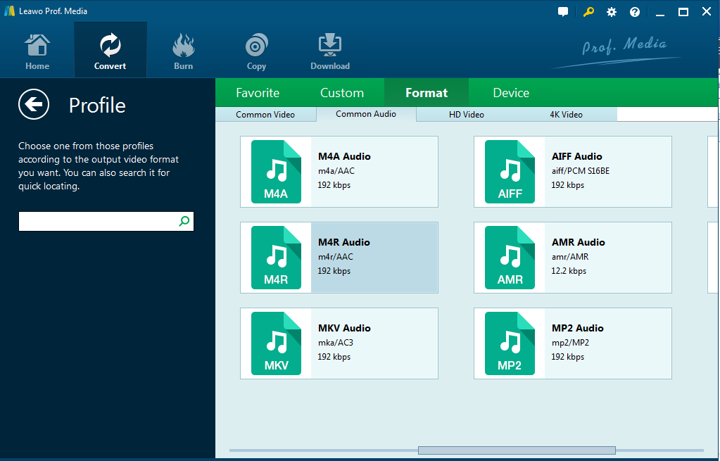The width and height of the screenshot is (720, 461).
Task: Switch to the Custom tab
Action: coord(342,93)
